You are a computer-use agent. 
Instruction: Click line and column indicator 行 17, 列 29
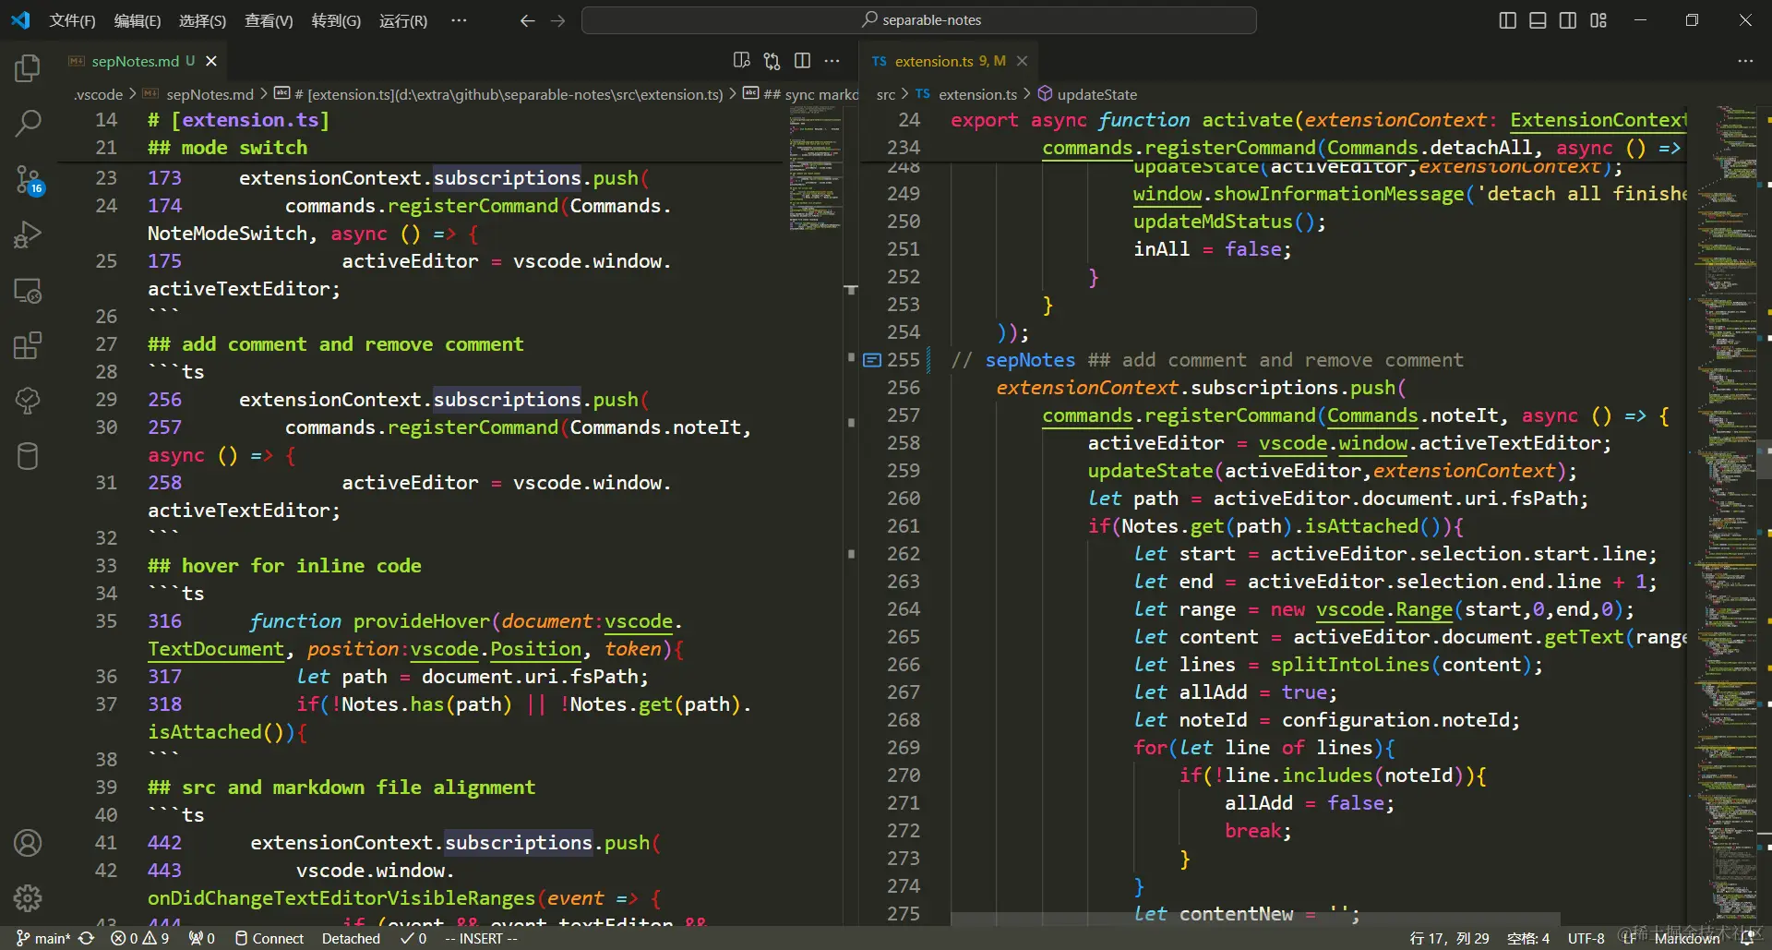tap(1449, 938)
